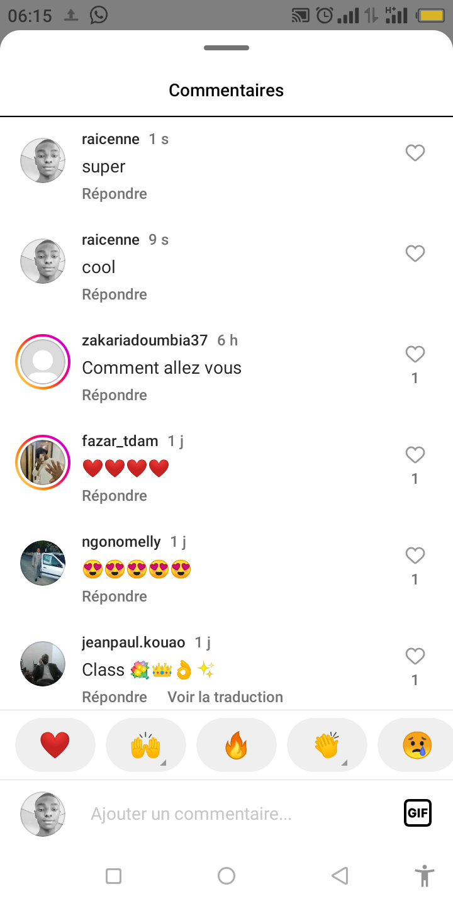This screenshot has height=906, width=453.
Task: Insert red heart quick emoji
Action: 55,746
